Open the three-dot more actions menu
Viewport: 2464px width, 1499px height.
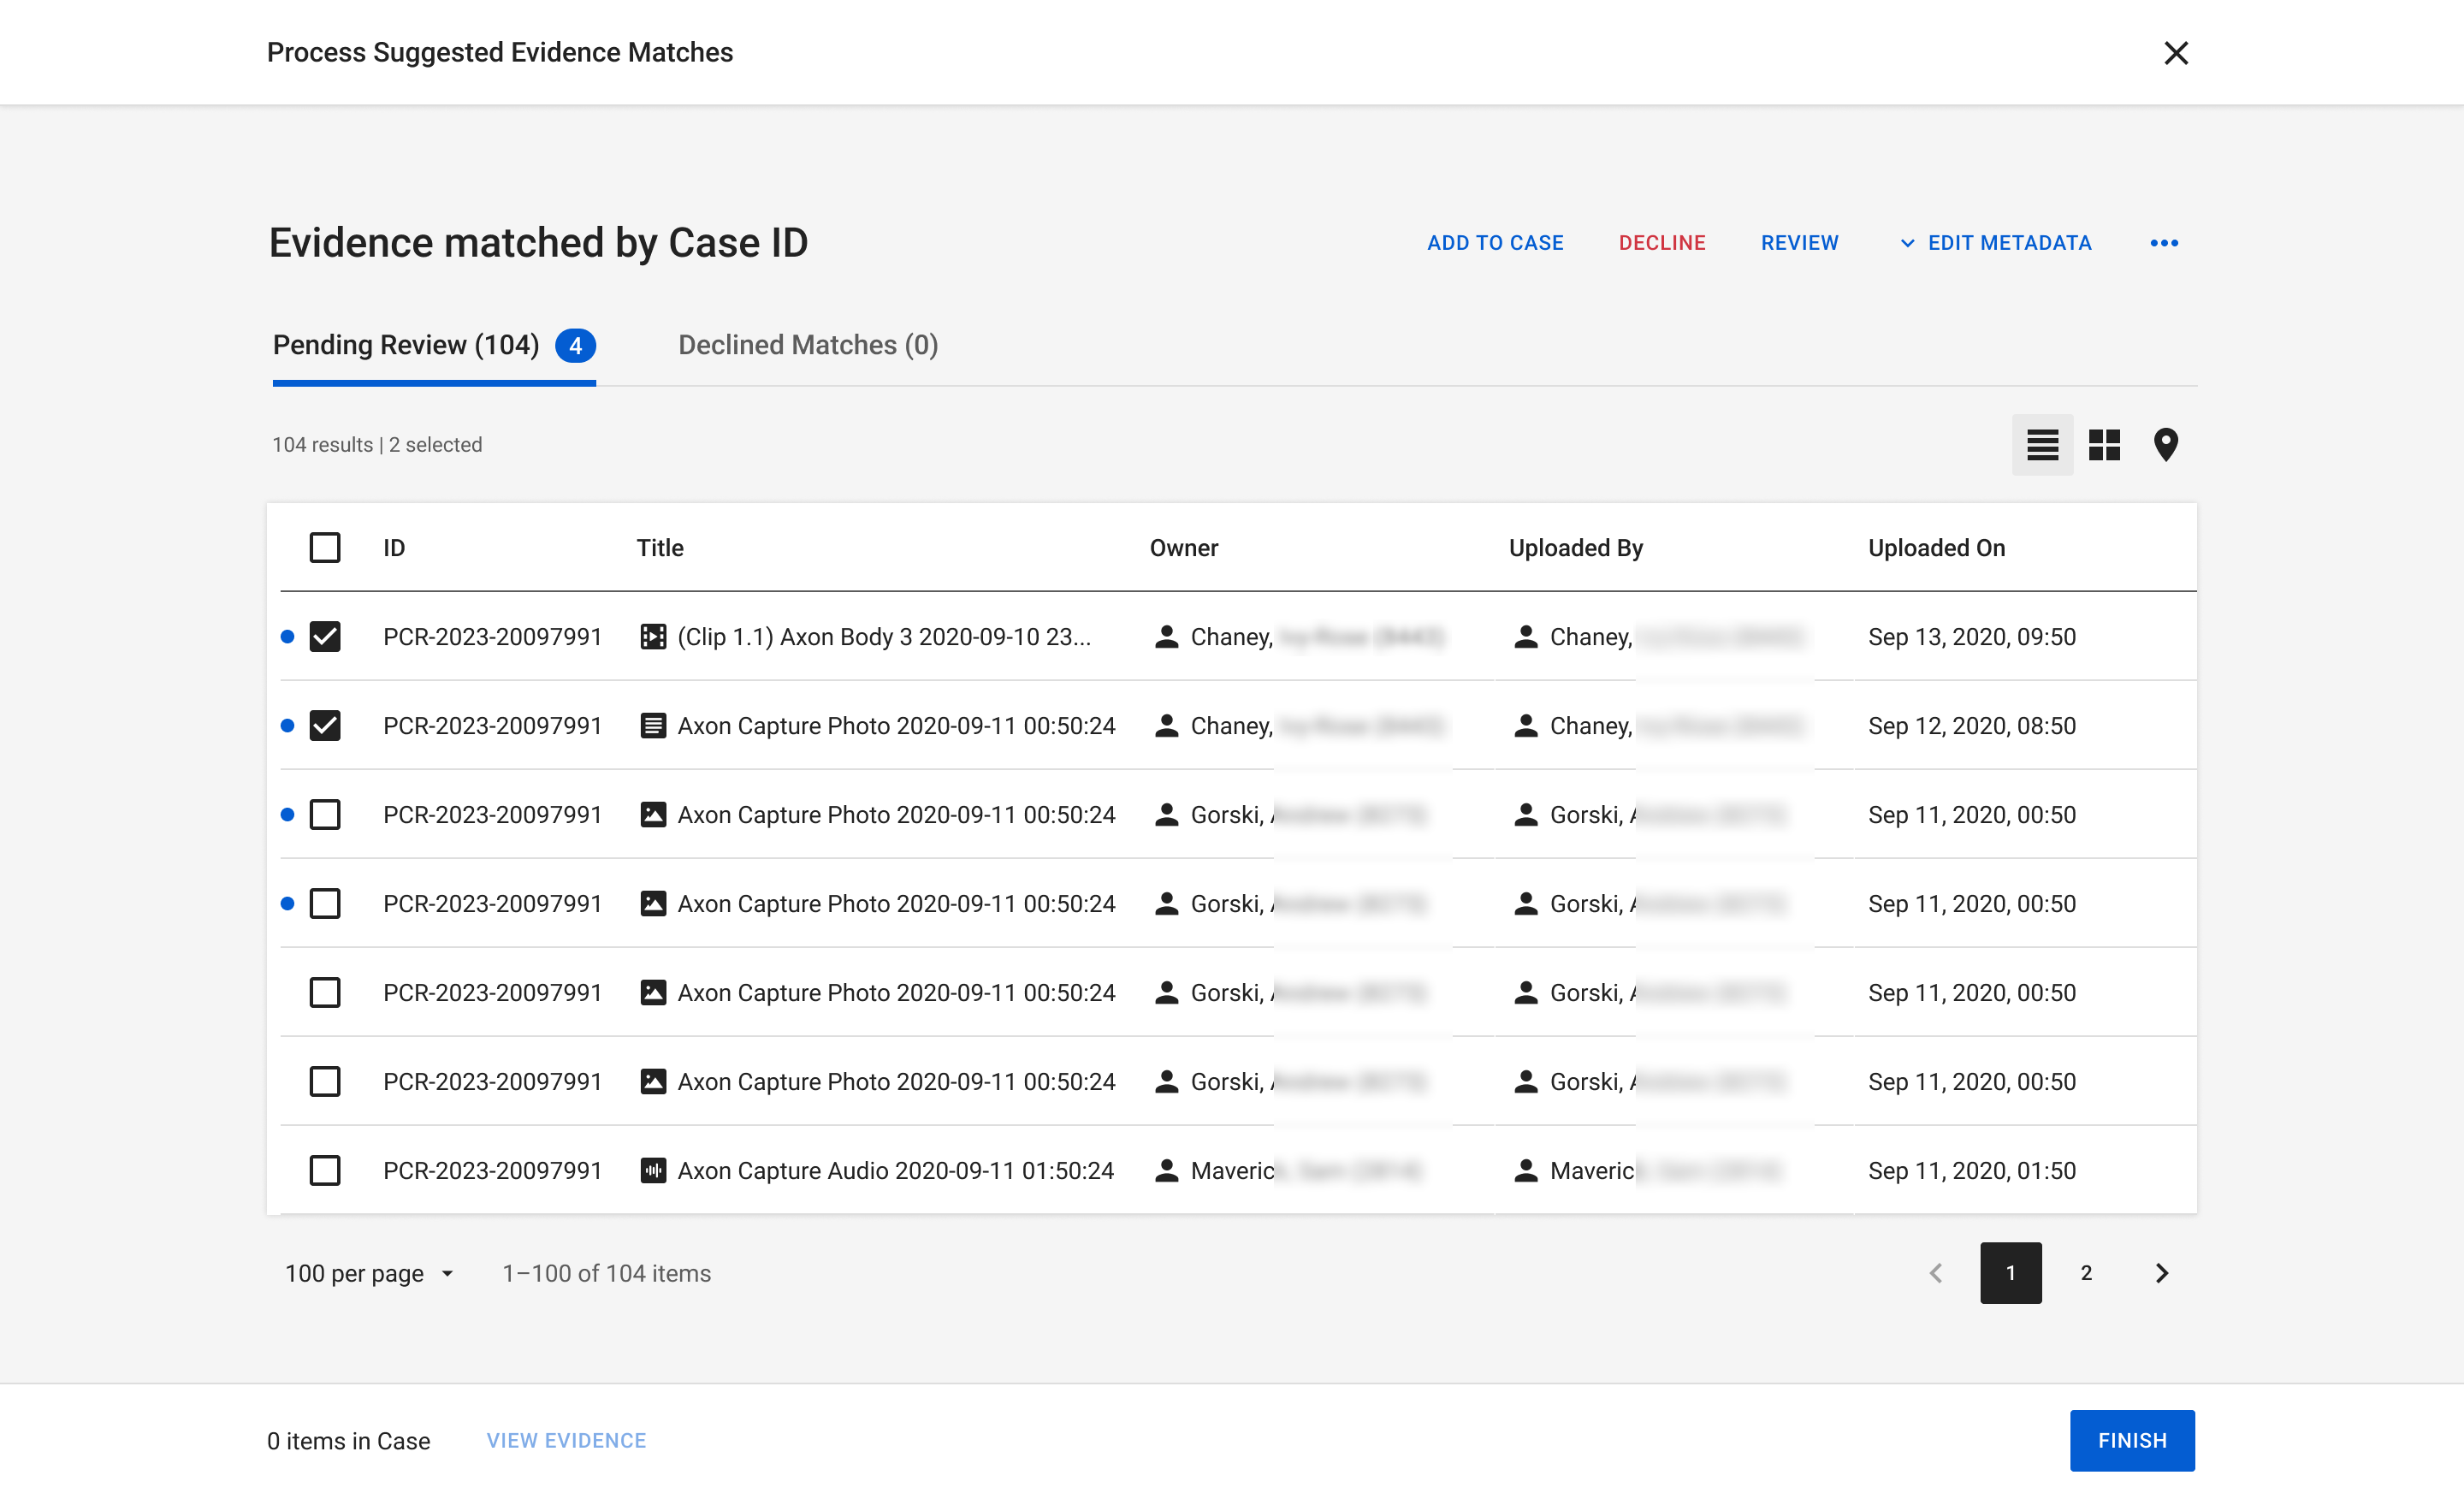(x=2164, y=243)
